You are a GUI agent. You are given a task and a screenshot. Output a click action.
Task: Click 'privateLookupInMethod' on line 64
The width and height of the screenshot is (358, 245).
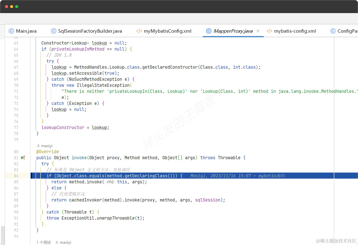[78, 49]
